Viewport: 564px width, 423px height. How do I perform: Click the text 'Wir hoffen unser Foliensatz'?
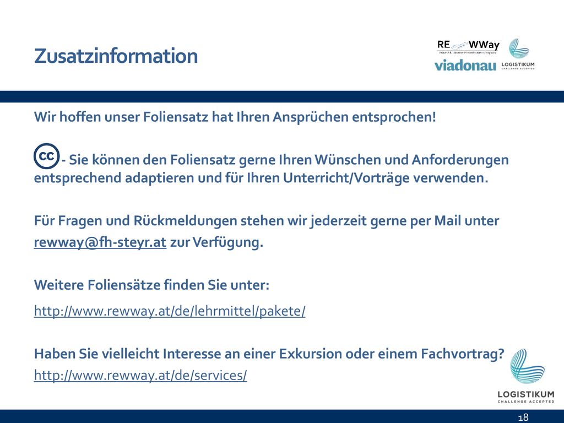pos(121,117)
